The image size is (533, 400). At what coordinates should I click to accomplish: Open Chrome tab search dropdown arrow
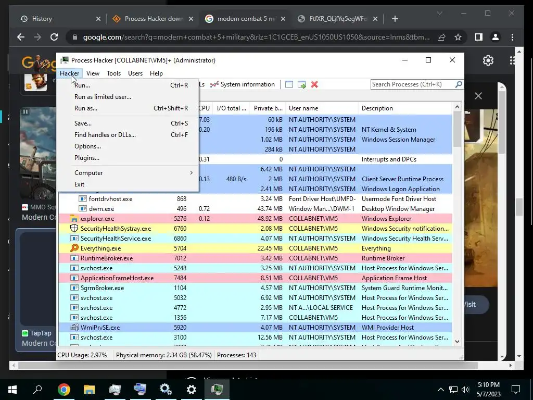coord(439,13)
